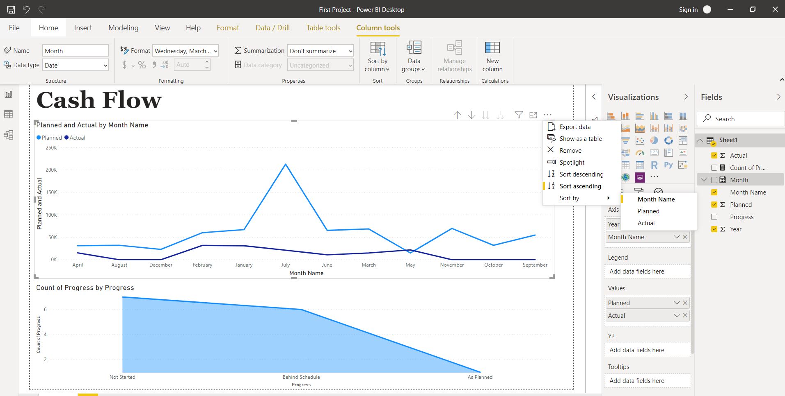Screen dimensions: 785x396
Task: Uncheck the Actual field checkbox
Action: 714,155
